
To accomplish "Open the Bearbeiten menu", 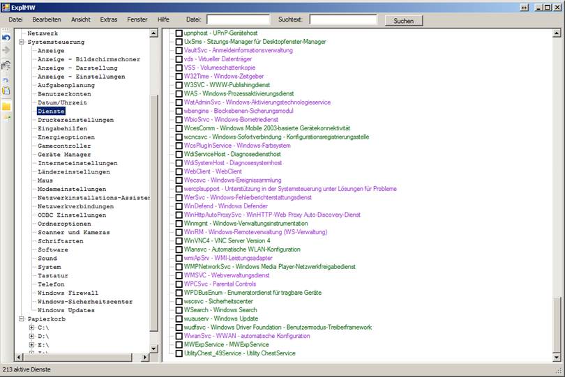I will coord(47,20).
